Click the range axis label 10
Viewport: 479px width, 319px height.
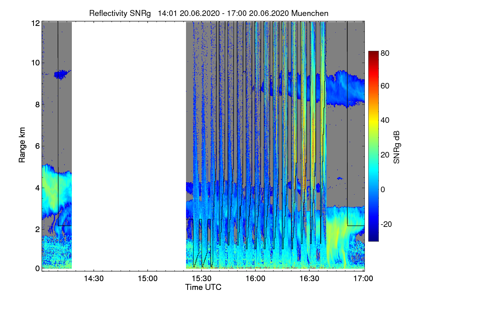point(35,63)
